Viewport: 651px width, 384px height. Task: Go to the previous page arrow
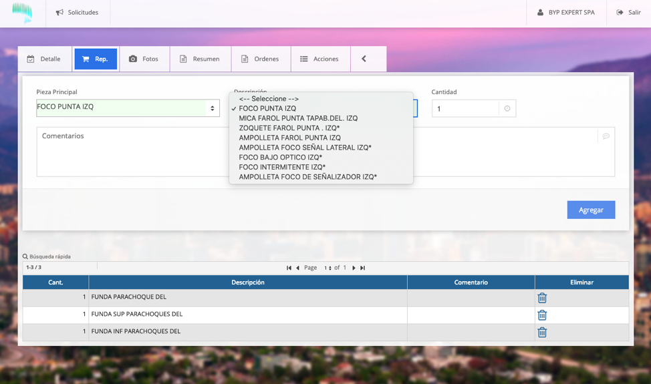pyautogui.click(x=298, y=268)
